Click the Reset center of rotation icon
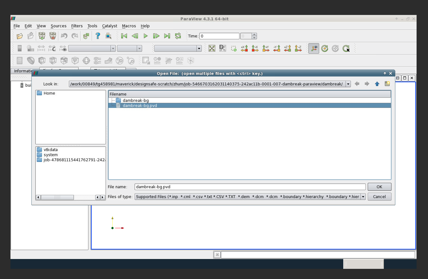428x279 pixels. tap(325, 48)
